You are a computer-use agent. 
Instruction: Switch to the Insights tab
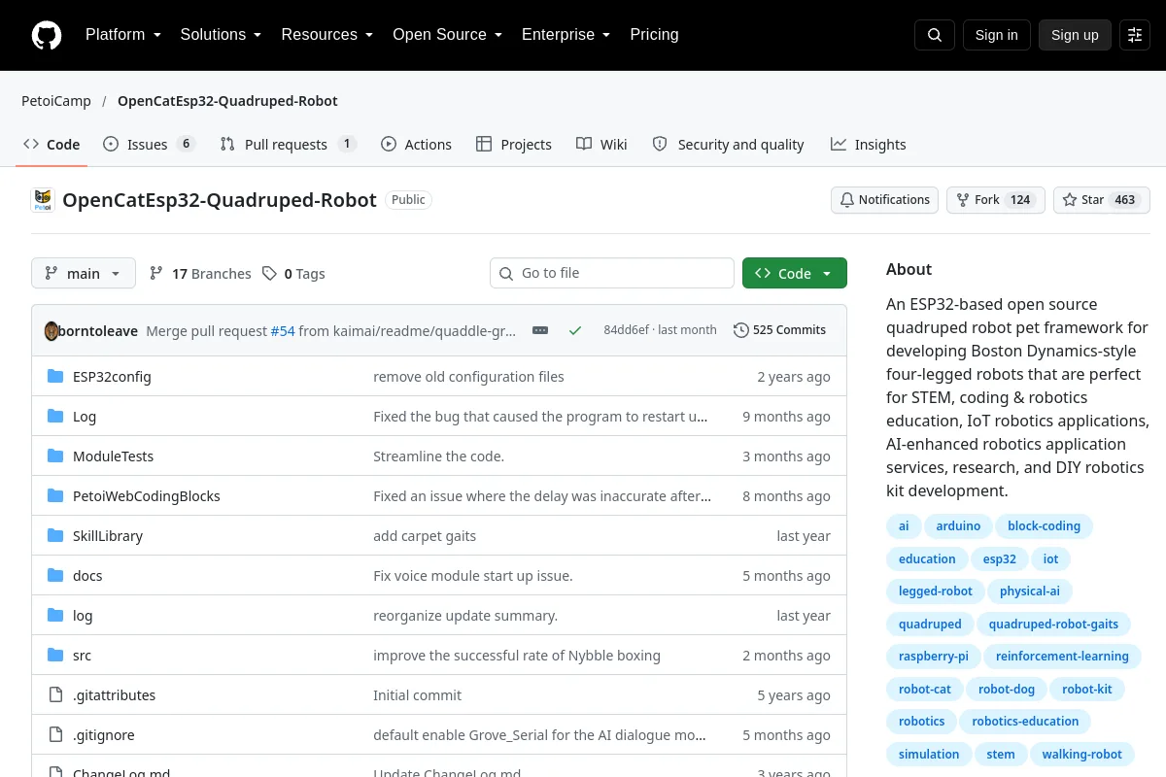click(869, 144)
